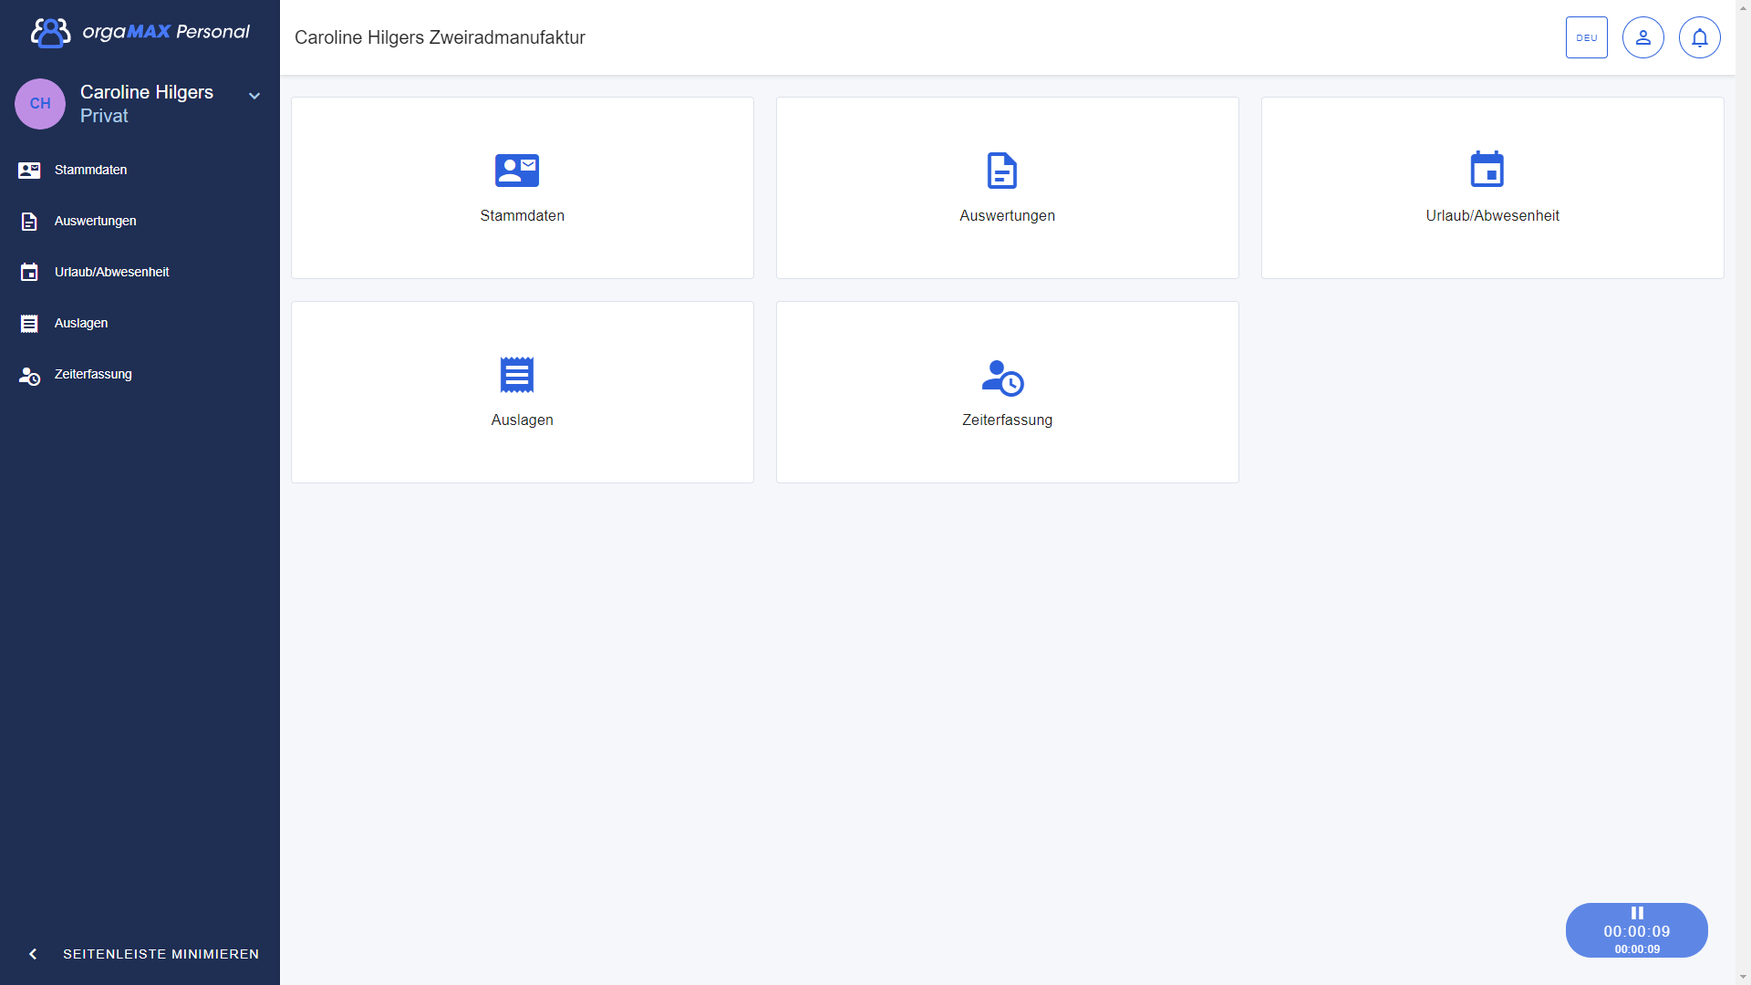Click the Urlaub/Abwesenheit calendar icon in sidebar

click(30, 272)
